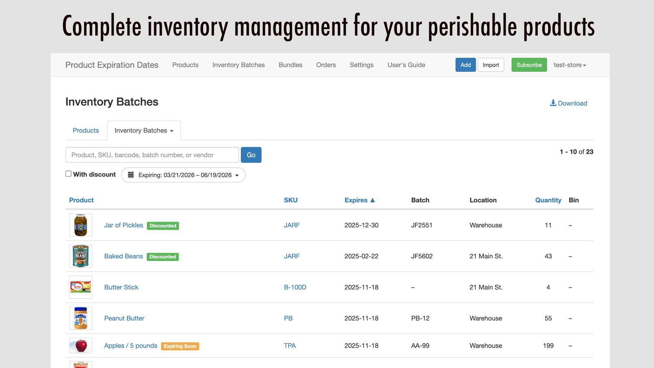Click the green Subscribe button
This screenshot has height=368, width=654.
[529, 65]
